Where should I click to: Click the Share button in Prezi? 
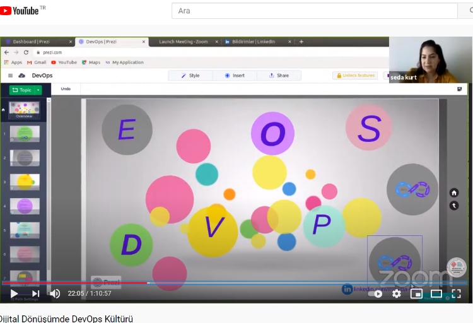coord(279,76)
